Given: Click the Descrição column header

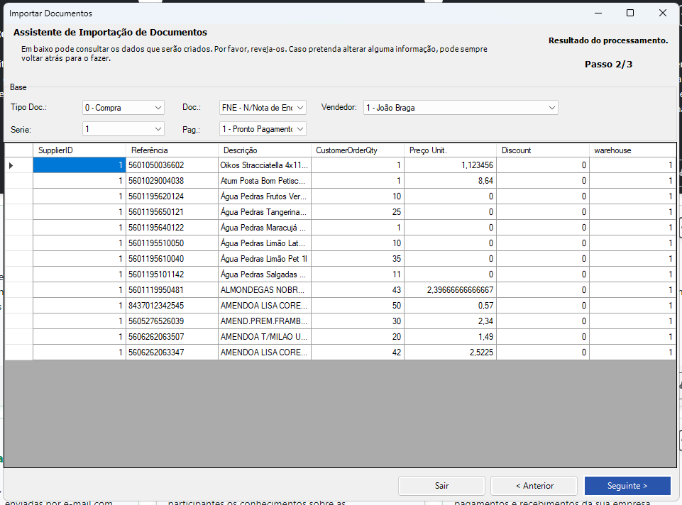Looking at the screenshot, I should tap(264, 150).
